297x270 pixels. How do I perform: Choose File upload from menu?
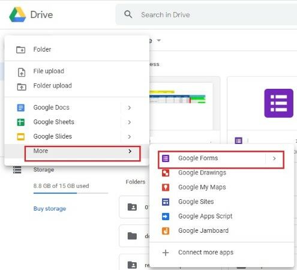tap(77, 71)
